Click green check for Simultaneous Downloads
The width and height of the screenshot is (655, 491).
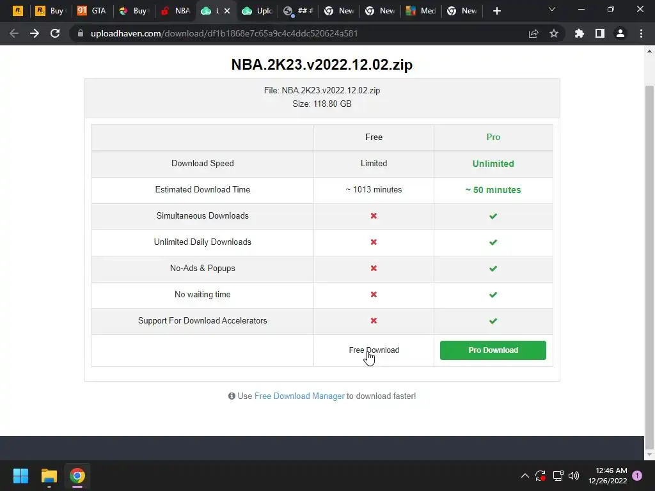493,216
